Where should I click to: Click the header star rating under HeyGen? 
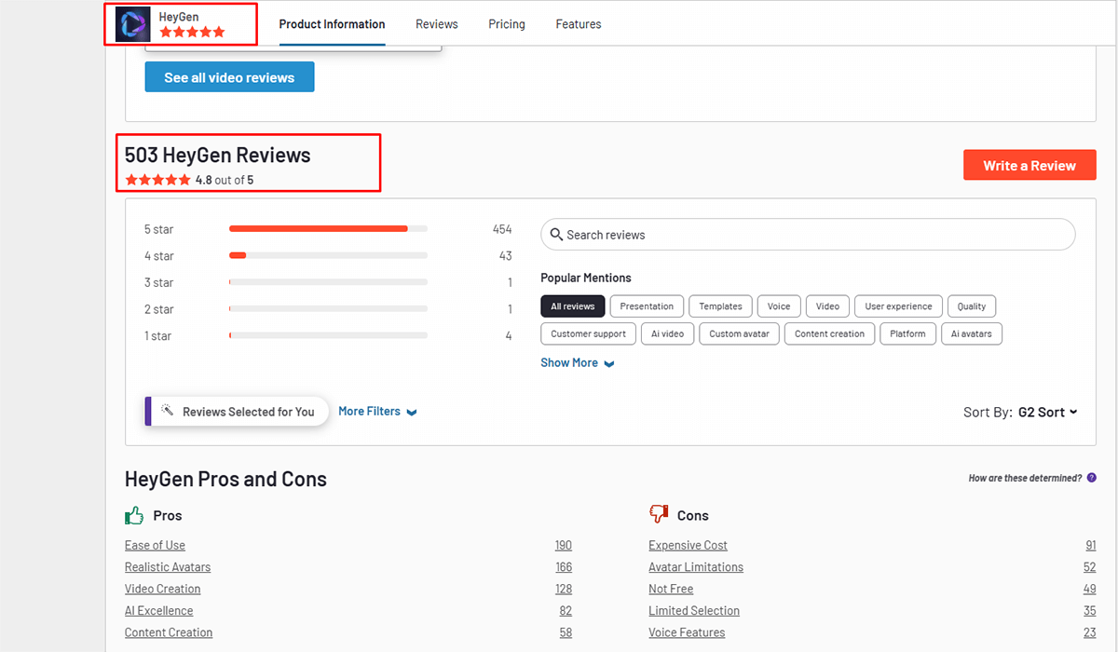point(192,32)
